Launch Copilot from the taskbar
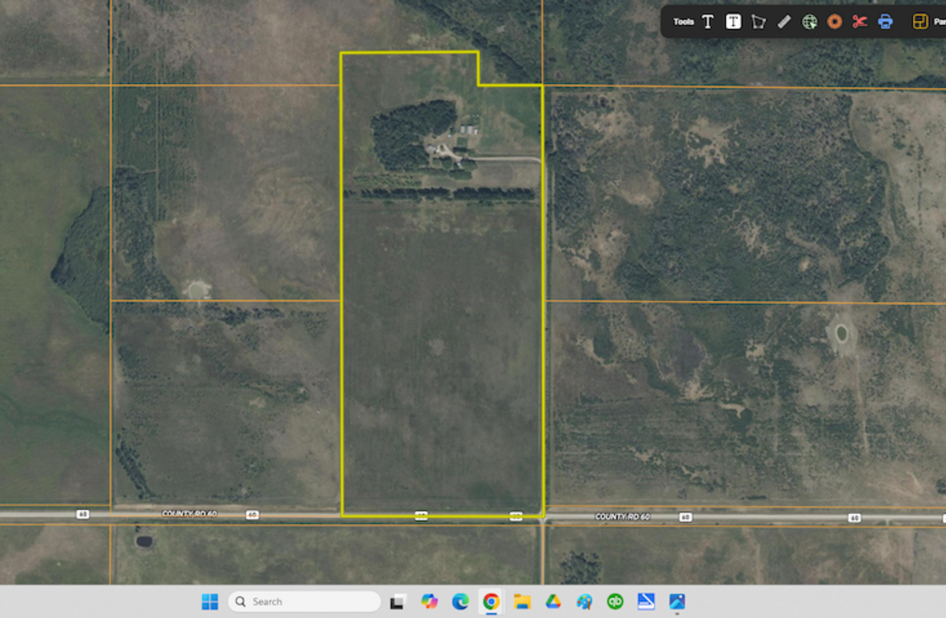 (x=430, y=602)
